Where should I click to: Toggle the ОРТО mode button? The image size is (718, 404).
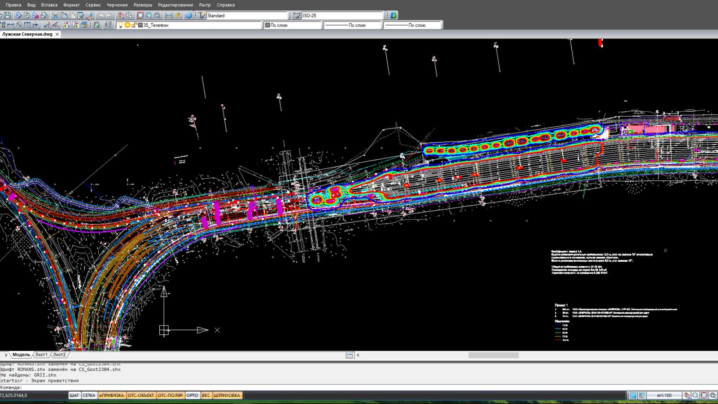(x=192, y=395)
